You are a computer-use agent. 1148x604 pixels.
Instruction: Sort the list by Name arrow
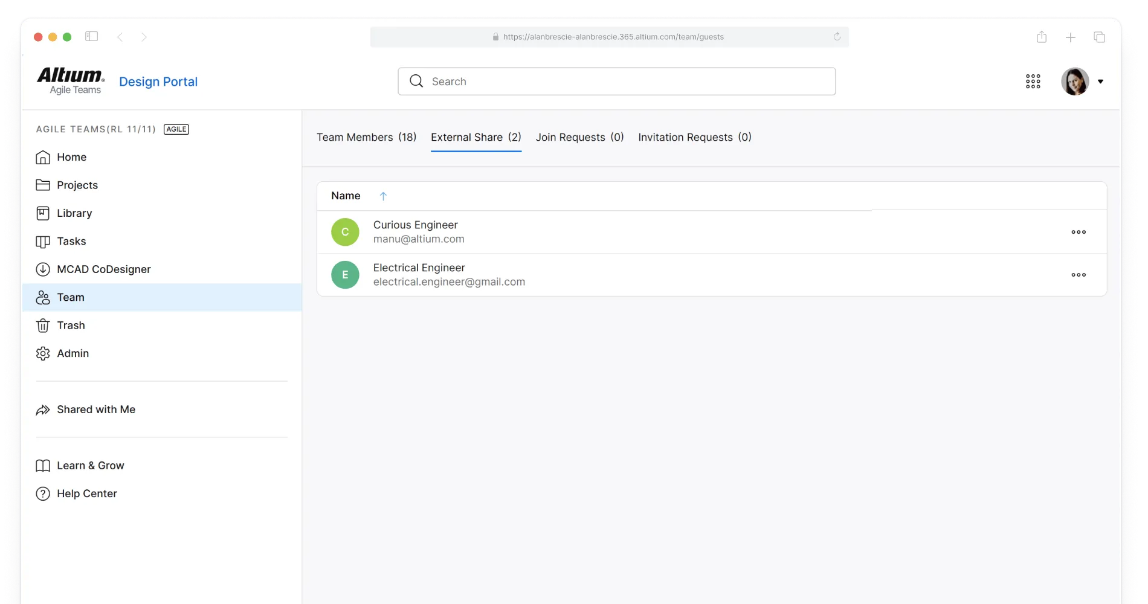[383, 196]
